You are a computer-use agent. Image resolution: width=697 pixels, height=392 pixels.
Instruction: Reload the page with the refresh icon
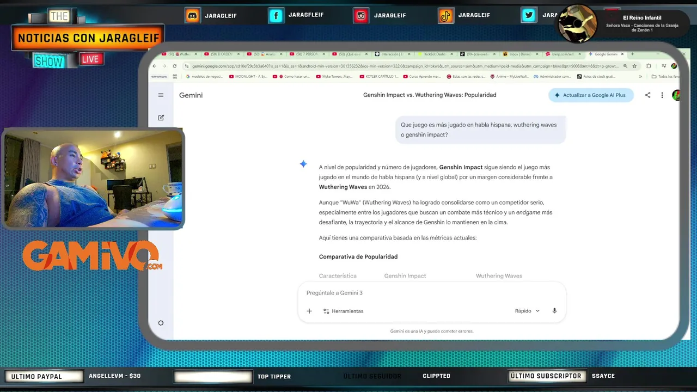pyautogui.click(x=174, y=66)
